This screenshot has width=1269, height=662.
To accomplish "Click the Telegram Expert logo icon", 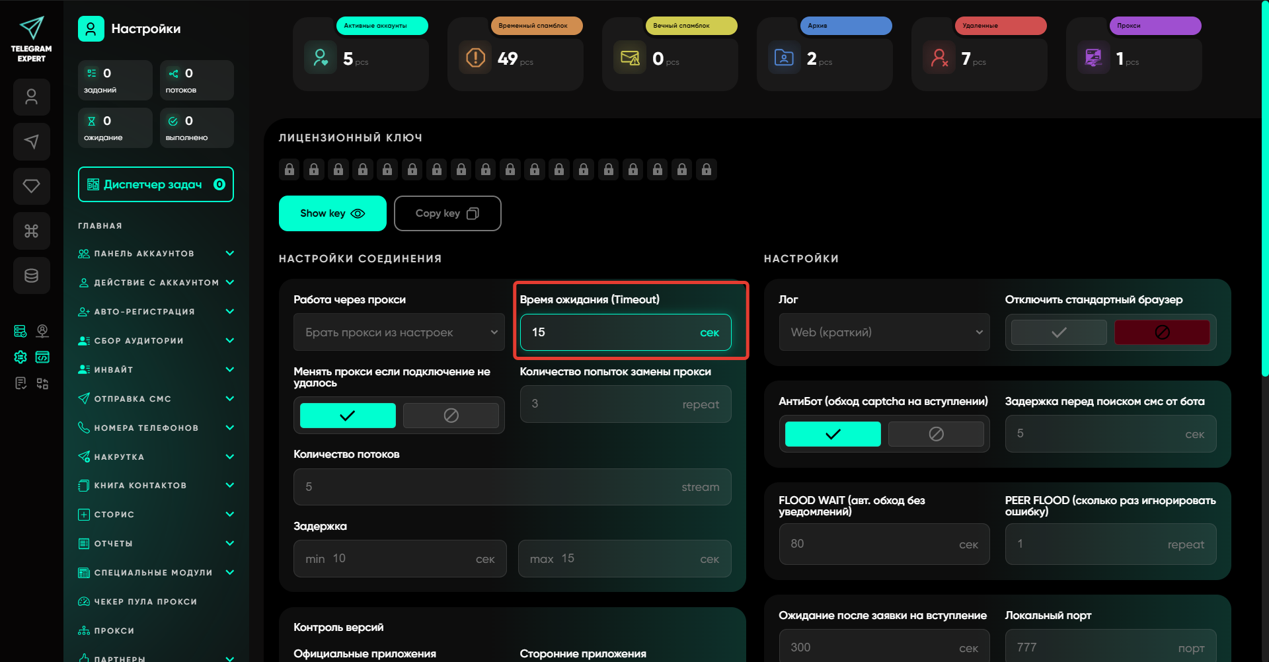I will 31,28.
